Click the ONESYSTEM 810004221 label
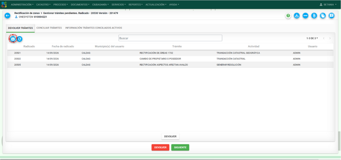341x160 pixels. (33, 17)
